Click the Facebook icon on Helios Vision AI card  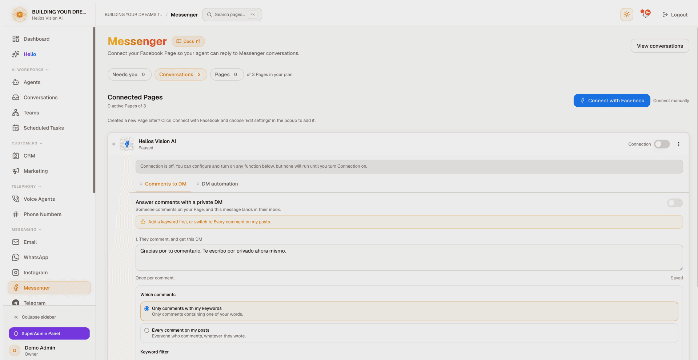[127, 144]
